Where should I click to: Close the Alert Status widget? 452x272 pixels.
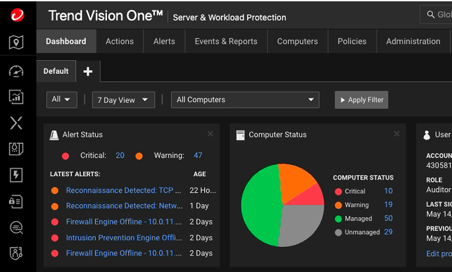(210, 134)
